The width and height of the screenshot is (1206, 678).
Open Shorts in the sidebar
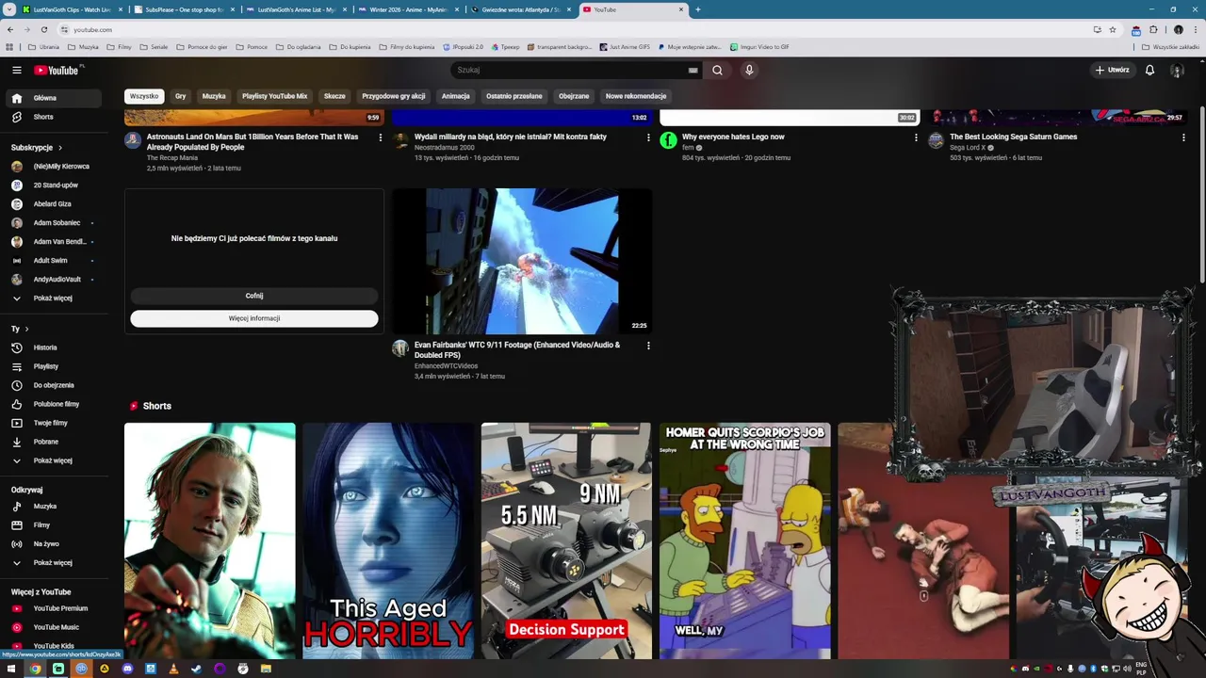55,117
